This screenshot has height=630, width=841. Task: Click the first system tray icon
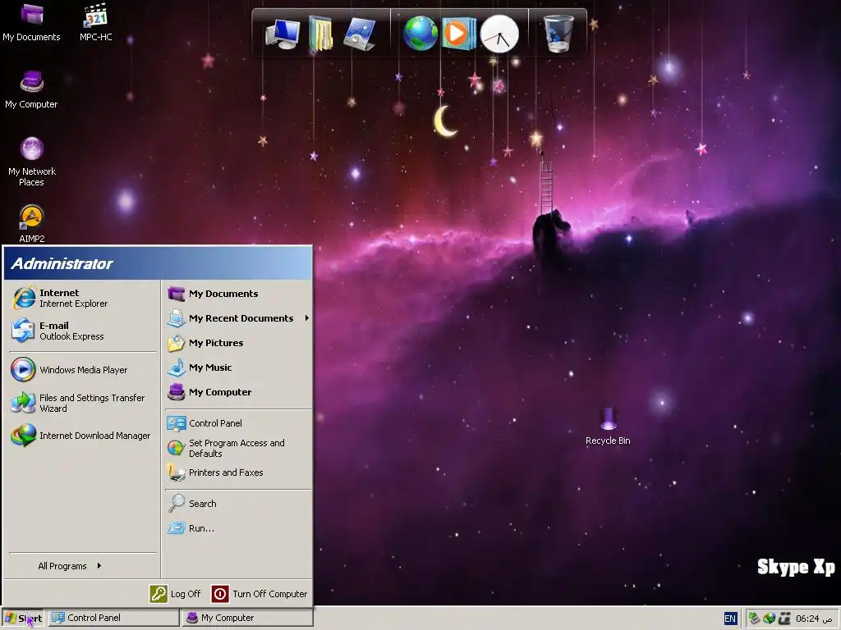pos(755,619)
